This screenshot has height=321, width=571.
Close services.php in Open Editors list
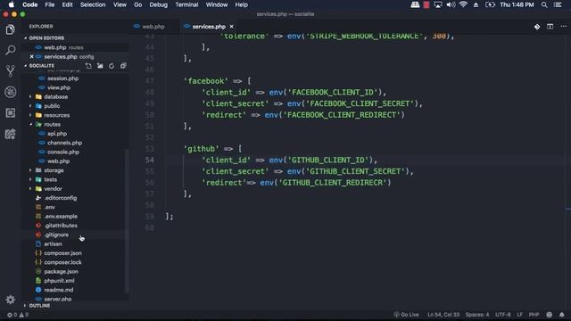tap(32, 56)
